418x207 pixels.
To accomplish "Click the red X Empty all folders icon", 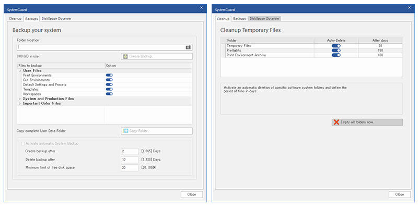I will tap(336, 122).
